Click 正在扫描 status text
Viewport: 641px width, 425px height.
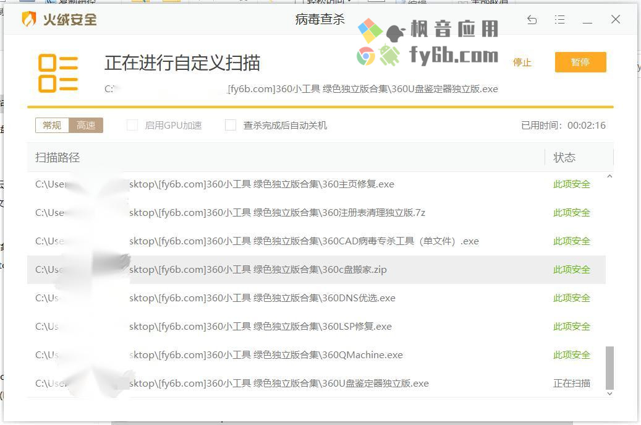[572, 384]
